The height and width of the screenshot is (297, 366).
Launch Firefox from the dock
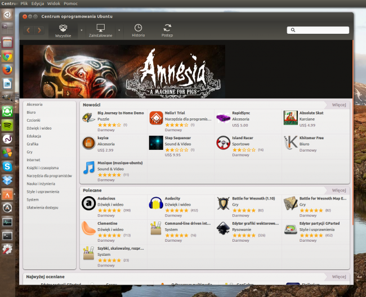pos(7,70)
